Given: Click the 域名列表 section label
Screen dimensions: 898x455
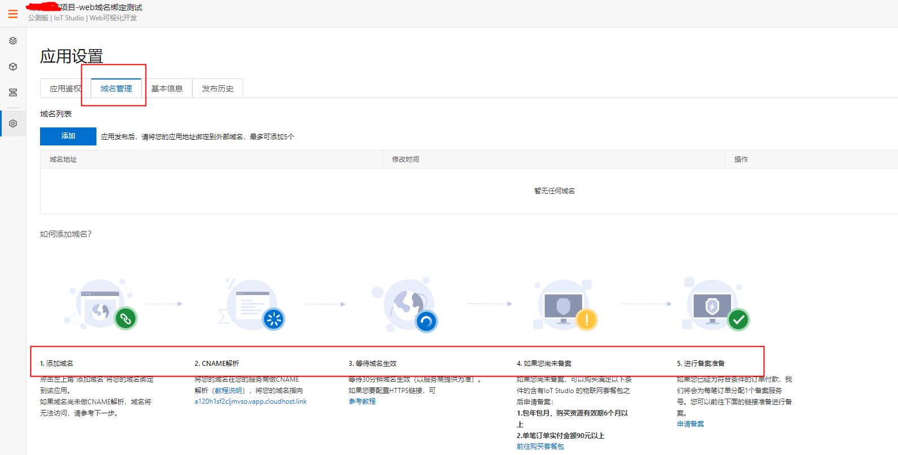Looking at the screenshot, I should coord(56,114).
